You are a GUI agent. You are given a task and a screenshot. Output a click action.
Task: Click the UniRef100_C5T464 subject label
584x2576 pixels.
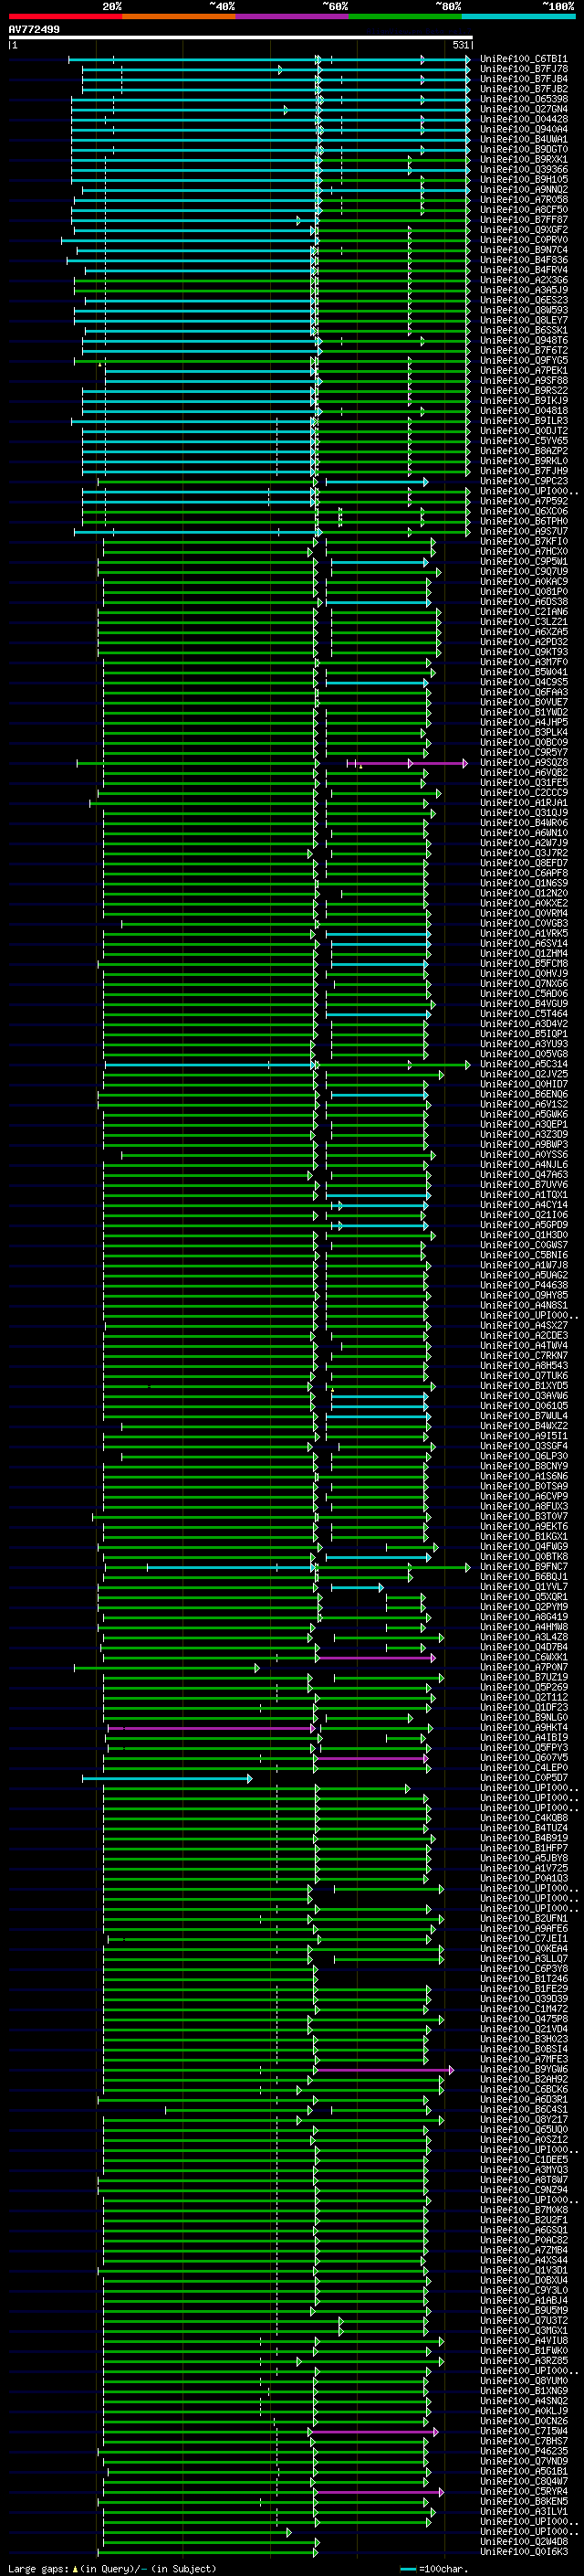pos(524,1014)
